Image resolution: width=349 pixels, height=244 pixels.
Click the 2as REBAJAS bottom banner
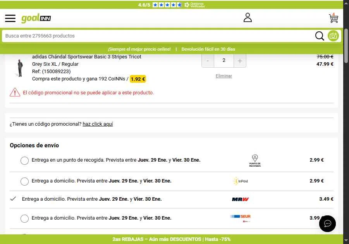click(171, 239)
